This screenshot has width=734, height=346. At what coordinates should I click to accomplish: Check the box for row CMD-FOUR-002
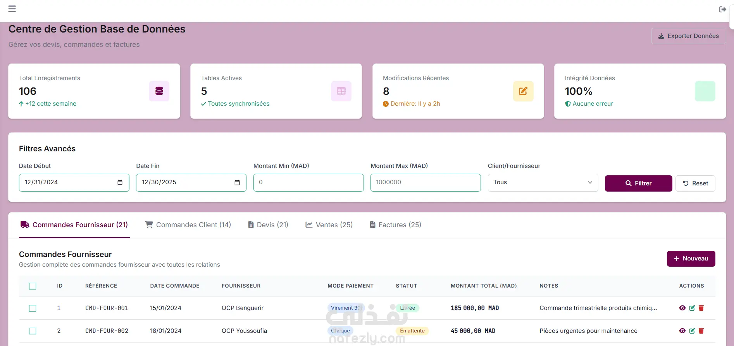pyautogui.click(x=33, y=331)
